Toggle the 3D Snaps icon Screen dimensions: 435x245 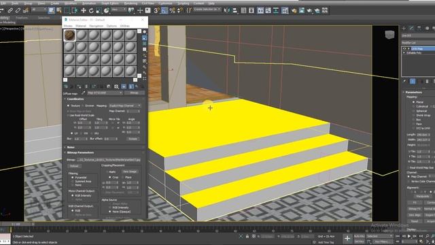[x=156, y=11]
